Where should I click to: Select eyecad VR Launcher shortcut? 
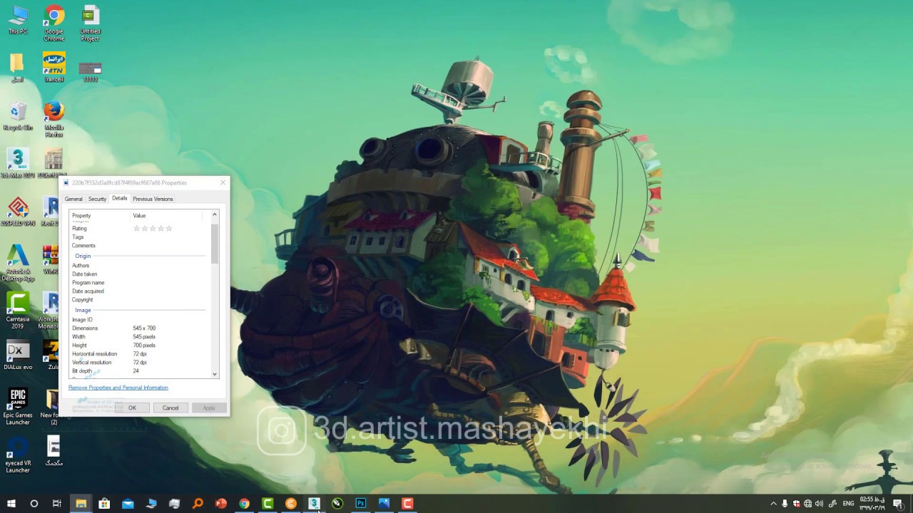point(18,455)
